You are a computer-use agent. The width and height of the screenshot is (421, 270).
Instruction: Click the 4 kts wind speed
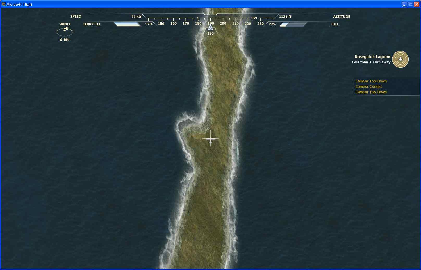coord(64,40)
